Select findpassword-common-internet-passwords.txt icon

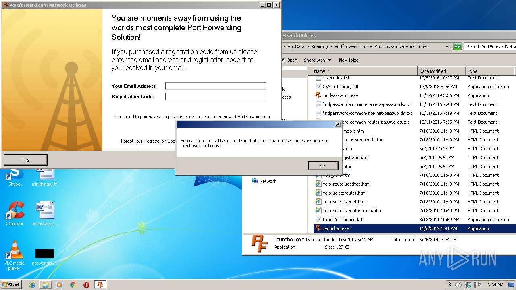318,113
